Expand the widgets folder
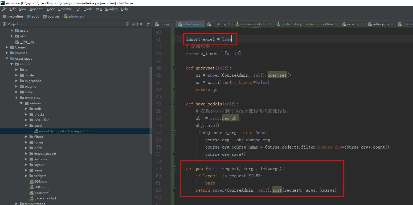 click(26, 176)
